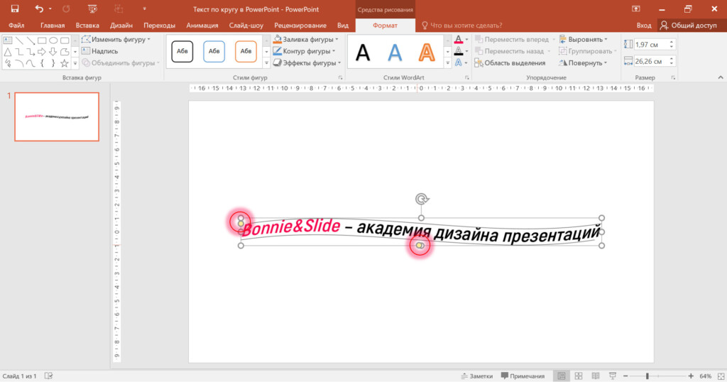Open the undo history dropdown arrow
Screen dimensions: 727x382
click(x=50, y=9)
